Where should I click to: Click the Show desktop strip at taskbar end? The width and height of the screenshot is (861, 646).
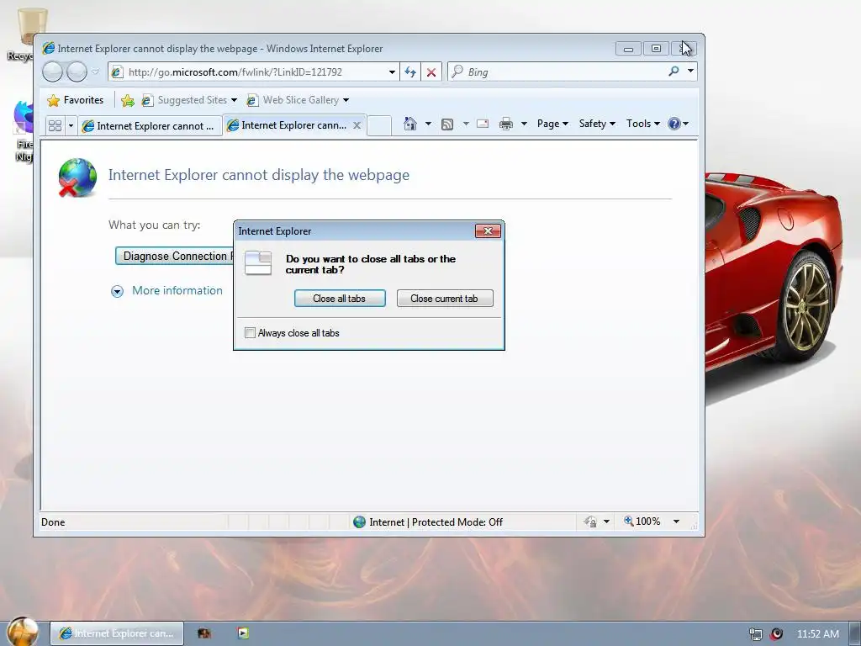coord(855,633)
